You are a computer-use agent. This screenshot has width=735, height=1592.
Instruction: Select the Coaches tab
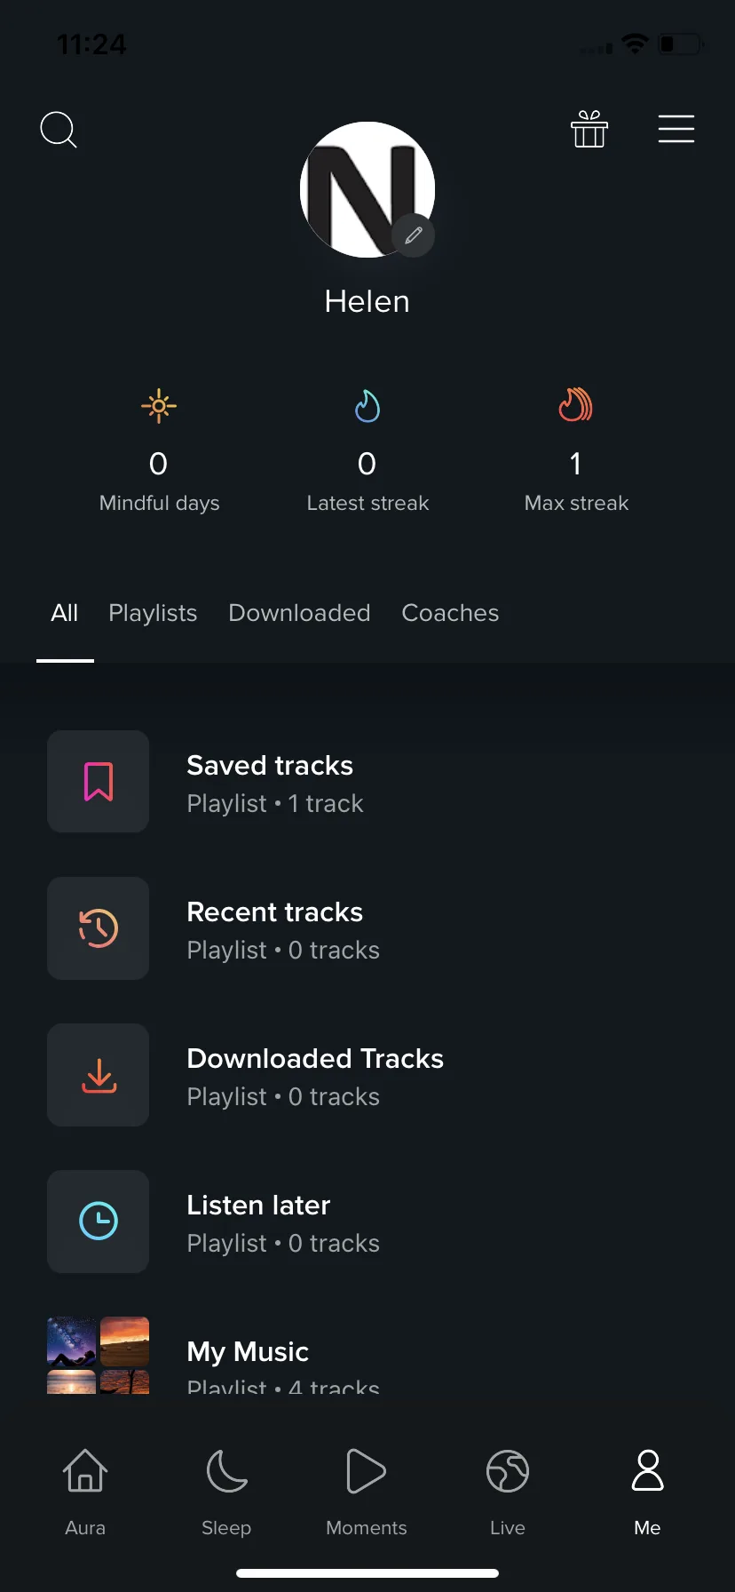click(x=450, y=613)
